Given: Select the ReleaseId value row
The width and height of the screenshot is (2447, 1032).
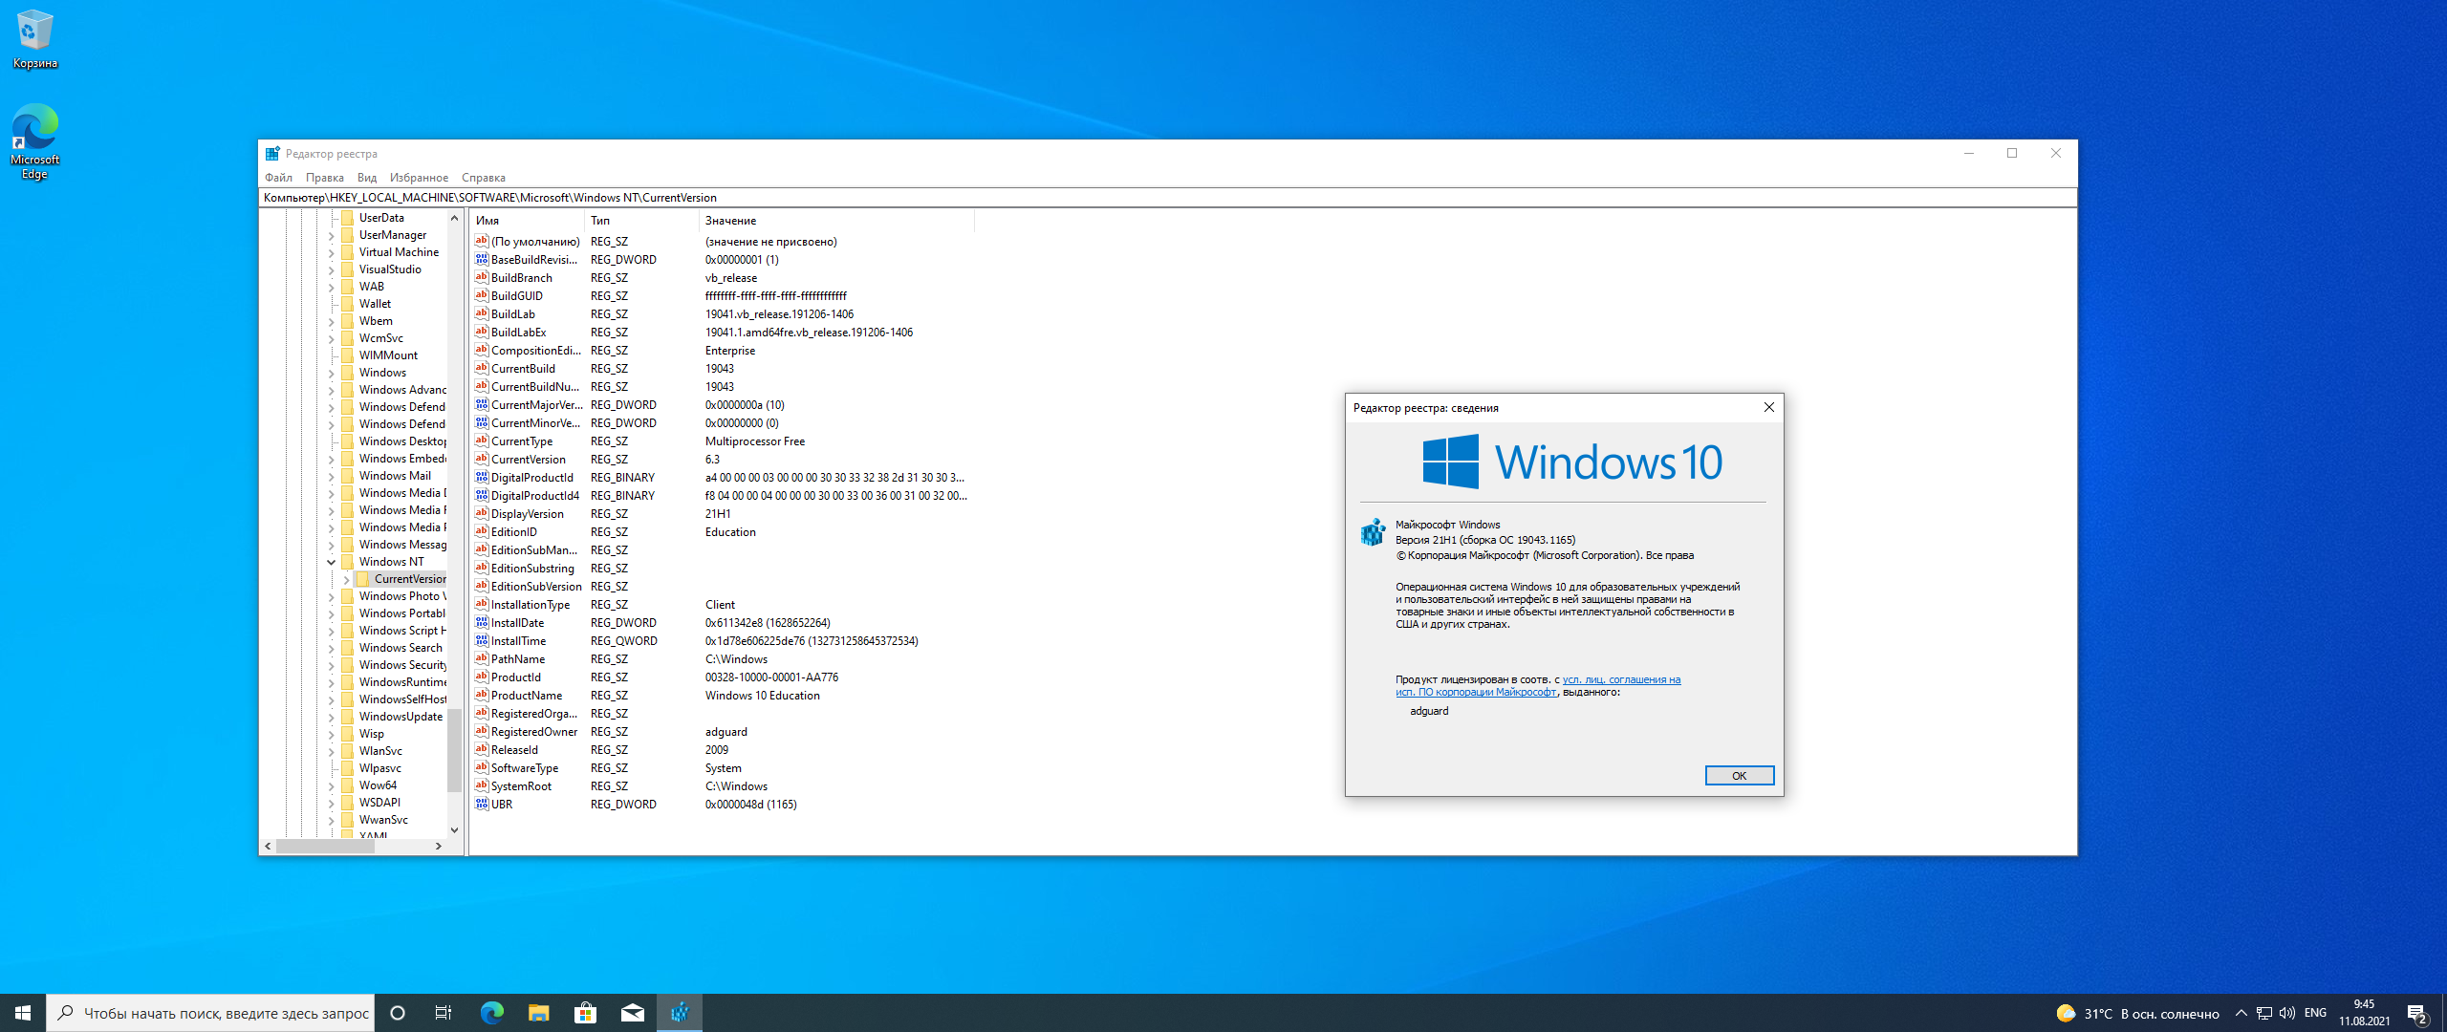Looking at the screenshot, I should click(722, 750).
